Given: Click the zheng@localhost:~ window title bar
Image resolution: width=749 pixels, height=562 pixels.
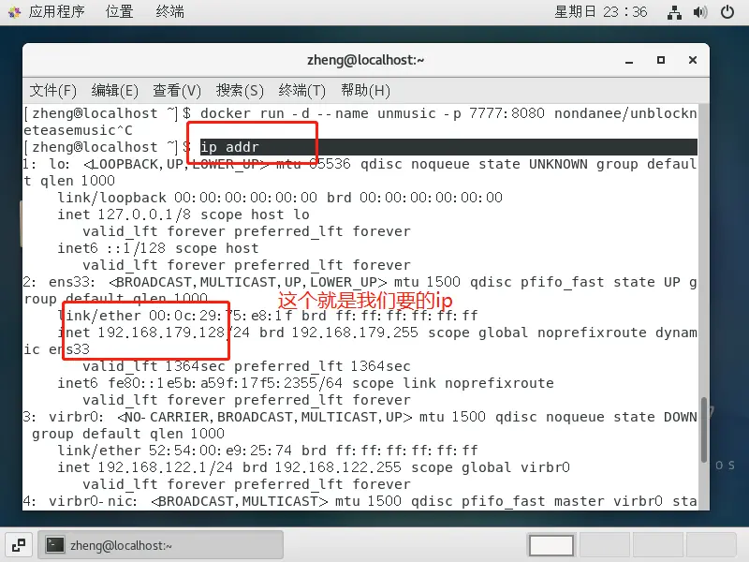Looking at the screenshot, I should coord(366,60).
